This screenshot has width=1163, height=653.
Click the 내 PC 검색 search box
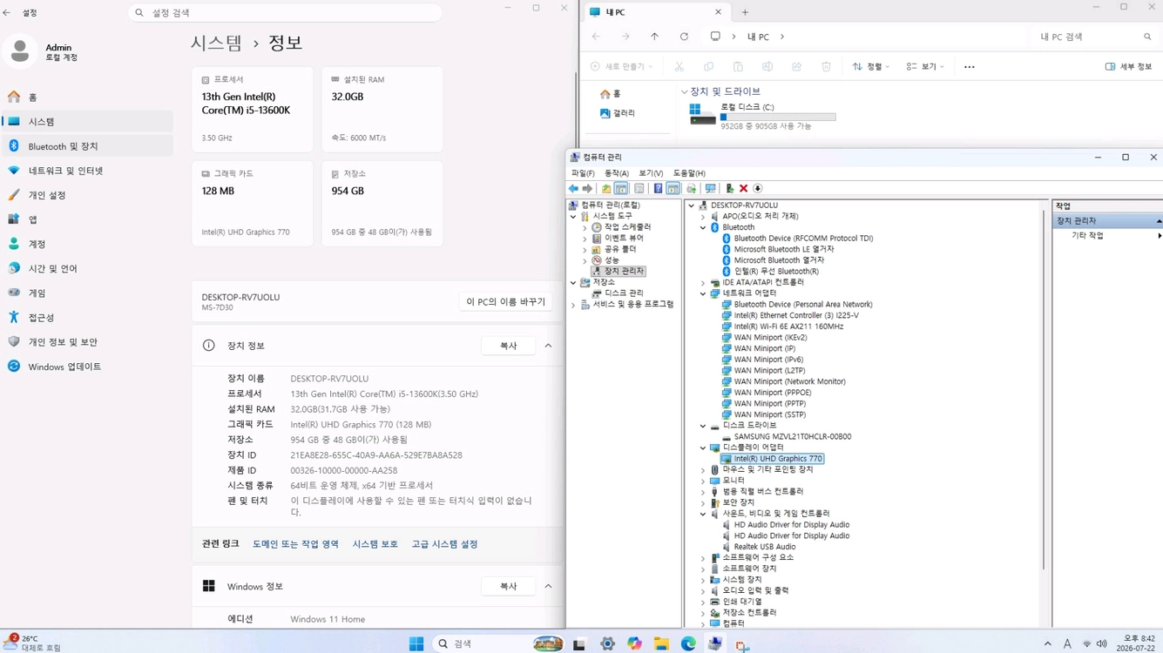coord(1095,37)
